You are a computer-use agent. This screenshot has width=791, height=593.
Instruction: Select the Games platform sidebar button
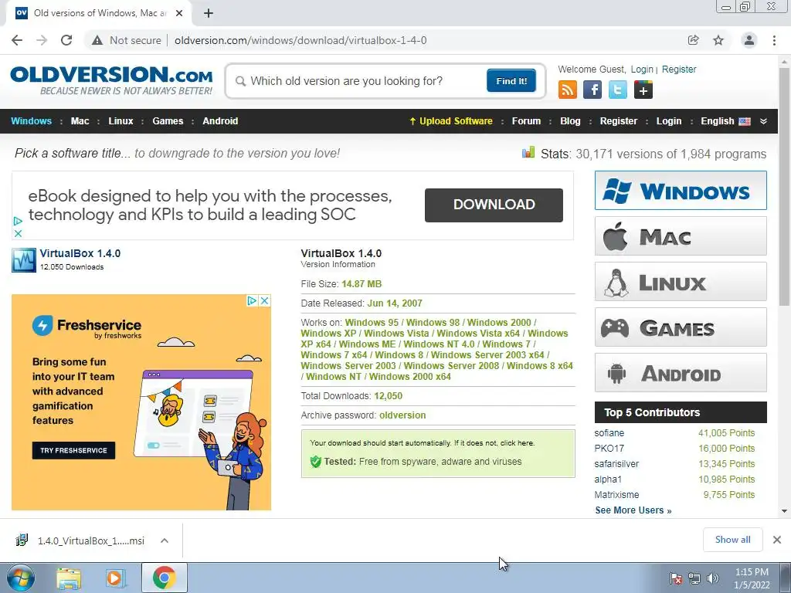[681, 327]
